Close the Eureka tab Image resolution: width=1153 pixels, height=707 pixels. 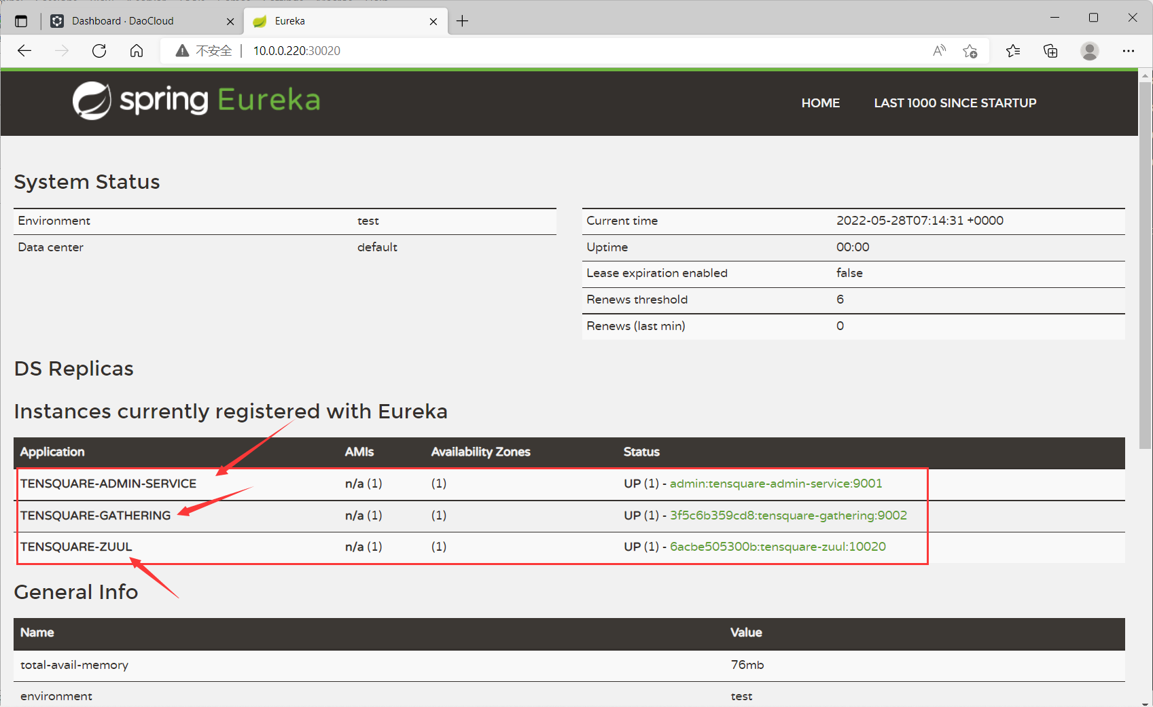[x=433, y=21]
